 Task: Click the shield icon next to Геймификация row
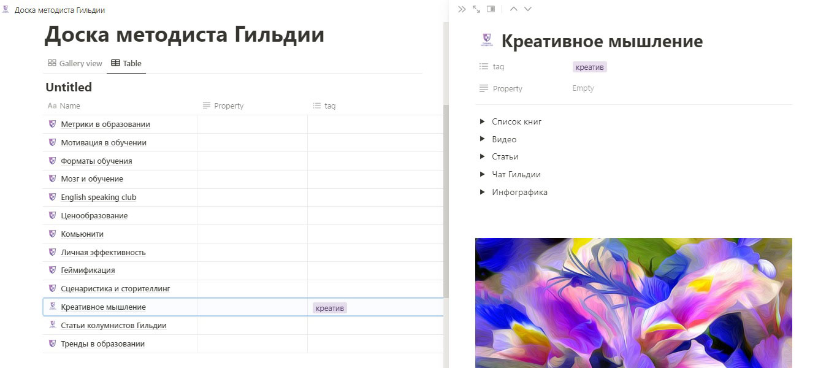[52, 270]
